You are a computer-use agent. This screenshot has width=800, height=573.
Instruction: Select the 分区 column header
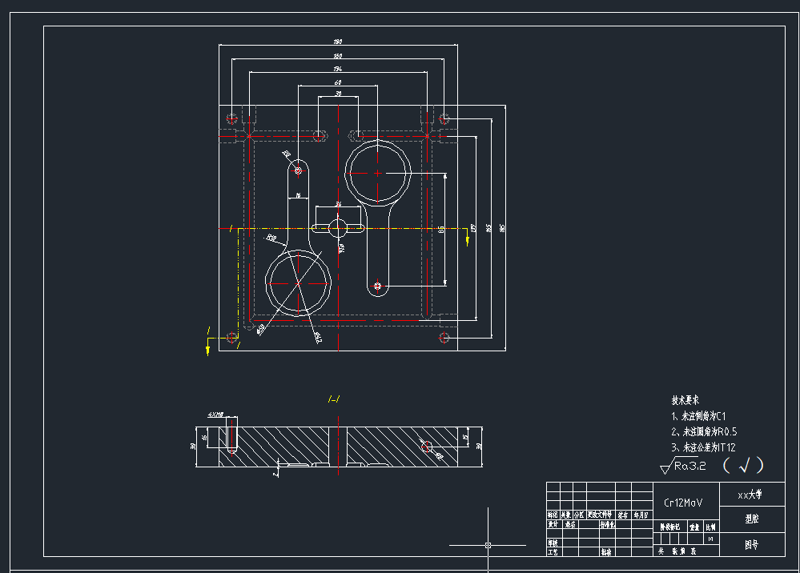click(578, 515)
